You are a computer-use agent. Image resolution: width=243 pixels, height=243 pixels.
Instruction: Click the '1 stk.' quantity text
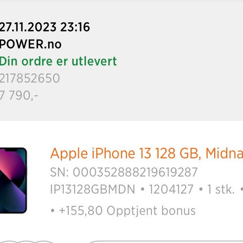(221, 189)
